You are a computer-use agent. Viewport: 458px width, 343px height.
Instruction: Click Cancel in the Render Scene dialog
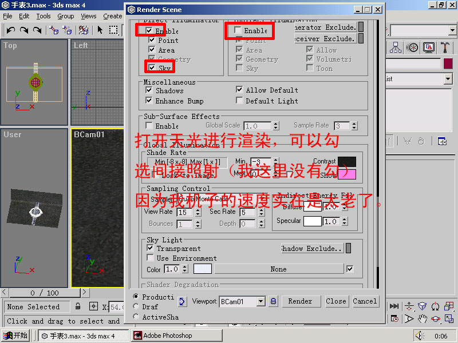click(x=365, y=301)
